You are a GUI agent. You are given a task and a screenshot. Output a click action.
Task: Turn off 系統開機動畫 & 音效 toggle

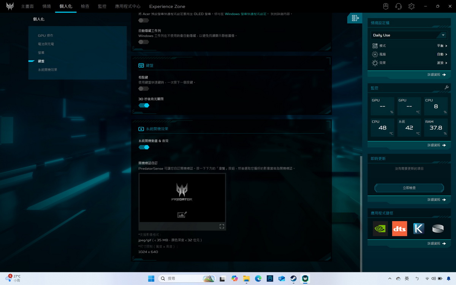144,147
